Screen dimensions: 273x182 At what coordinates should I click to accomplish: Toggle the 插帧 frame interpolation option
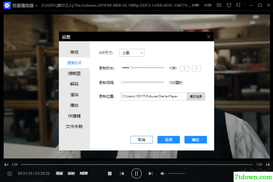click(x=71, y=173)
